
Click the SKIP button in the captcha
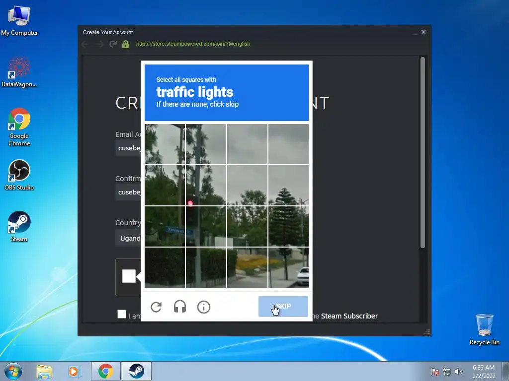click(283, 307)
